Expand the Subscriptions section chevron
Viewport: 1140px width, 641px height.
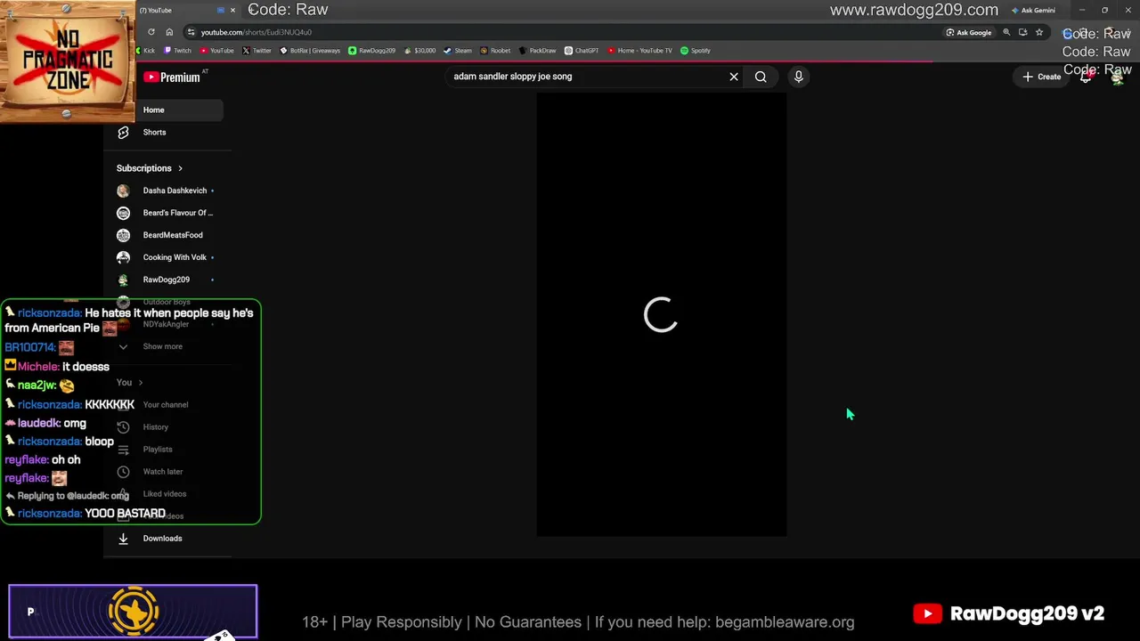click(x=180, y=168)
